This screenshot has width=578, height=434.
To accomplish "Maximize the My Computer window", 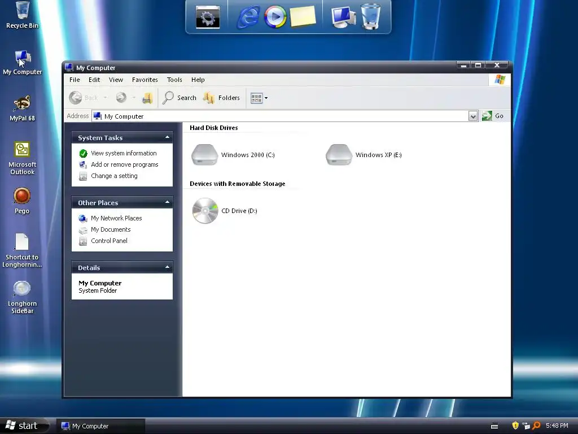I will pos(478,65).
